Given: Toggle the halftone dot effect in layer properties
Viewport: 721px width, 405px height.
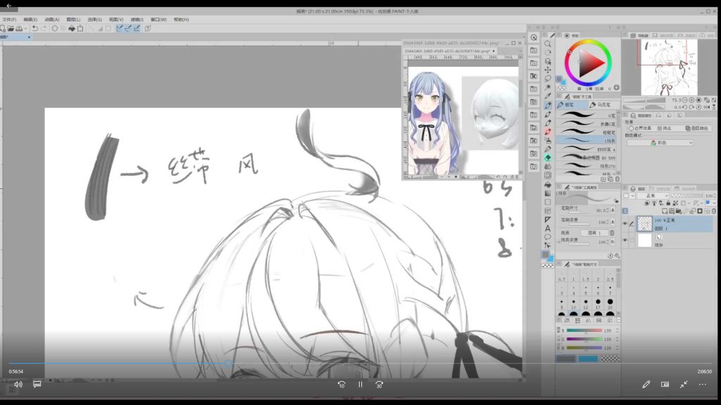Looking at the screenshot, I should [x=666, y=129].
